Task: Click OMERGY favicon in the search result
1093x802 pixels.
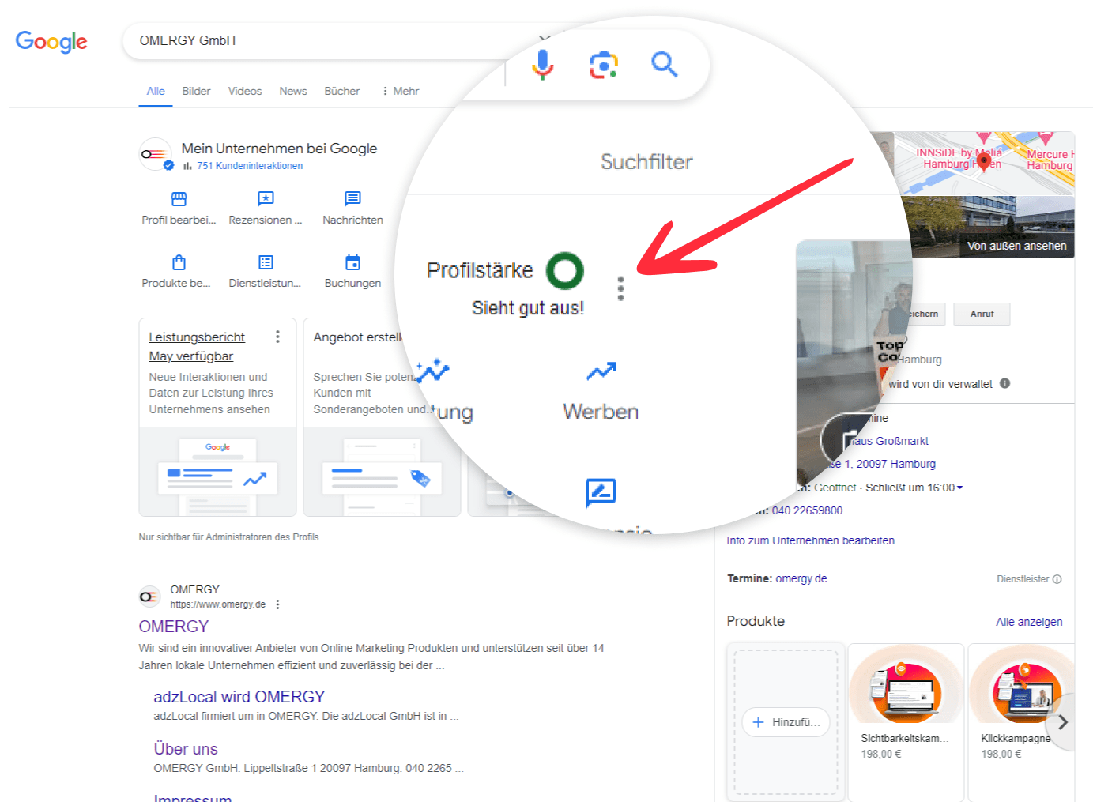Action: [149, 597]
